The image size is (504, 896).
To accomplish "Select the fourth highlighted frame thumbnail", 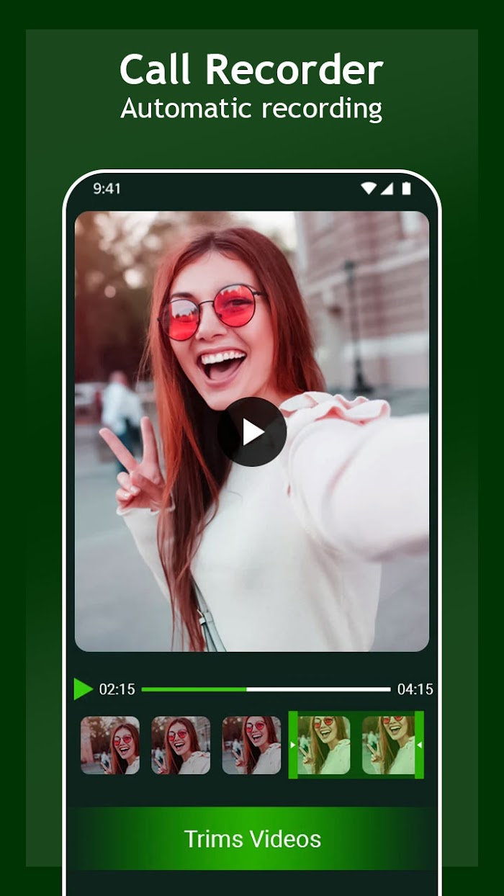I will pyautogui.click(x=324, y=745).
